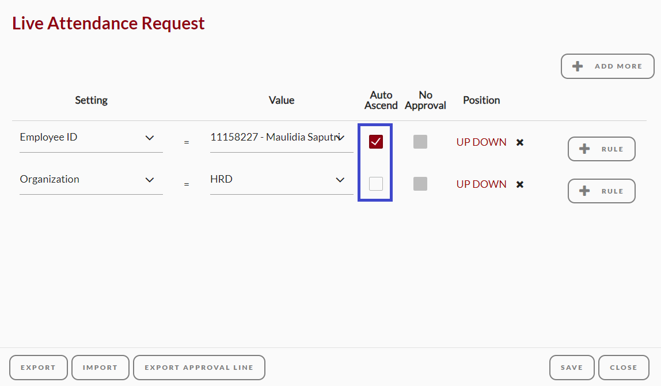The width and height of the screenshot is (661, 386).
Task: Click plus icon of Employee ID Rule button
Action: pos(584,149)
